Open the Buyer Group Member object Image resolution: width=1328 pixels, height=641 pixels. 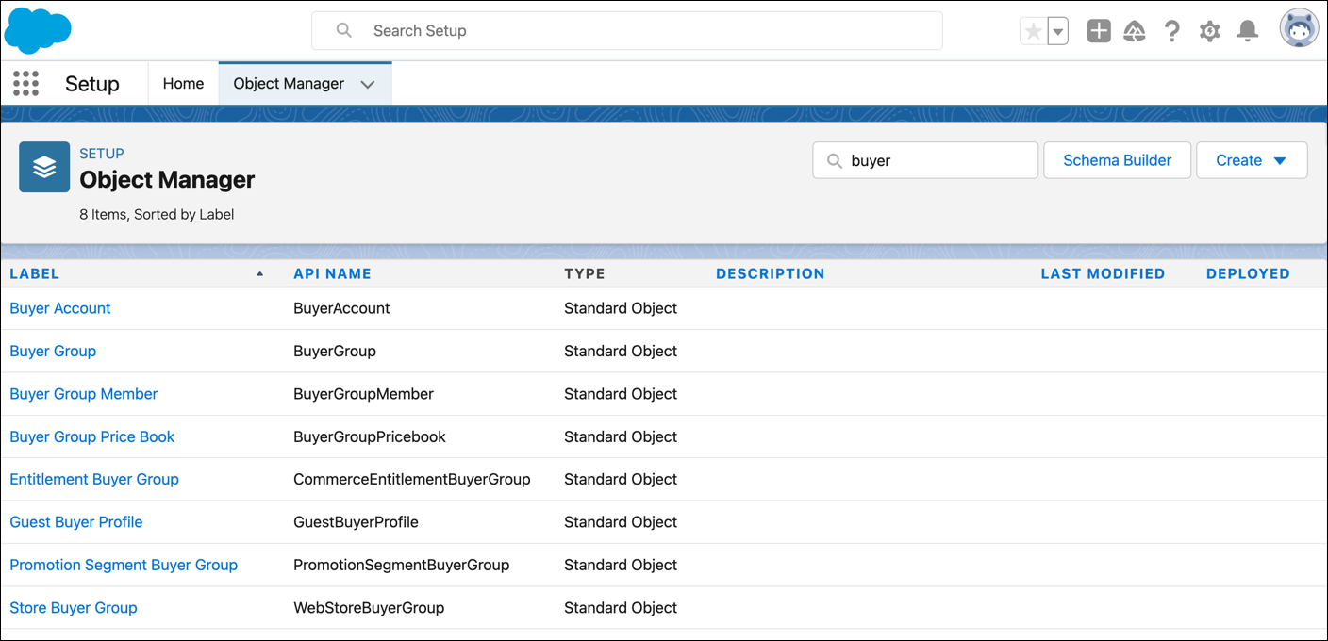point(84,394)
